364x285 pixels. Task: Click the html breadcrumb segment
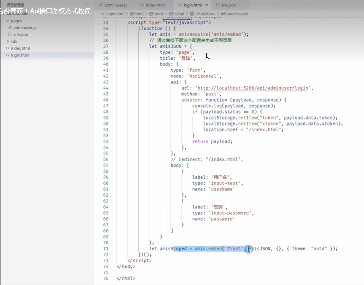pyautogui.click(x=139, y=14)
